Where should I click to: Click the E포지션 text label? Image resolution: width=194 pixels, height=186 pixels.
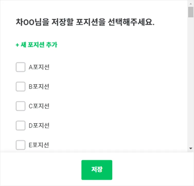(39, 145)
